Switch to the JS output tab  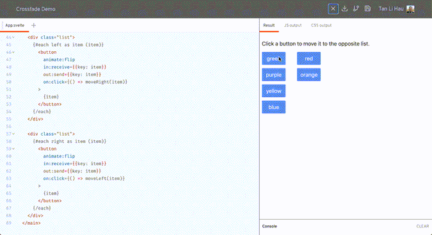click(292, 26)
